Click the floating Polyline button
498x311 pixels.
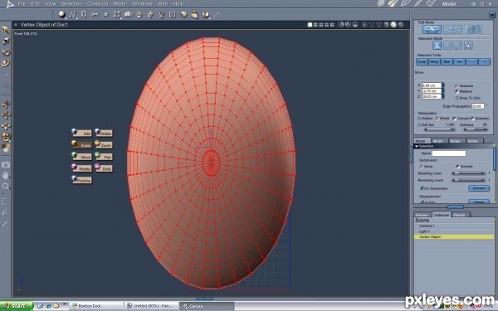pos(82,180)
